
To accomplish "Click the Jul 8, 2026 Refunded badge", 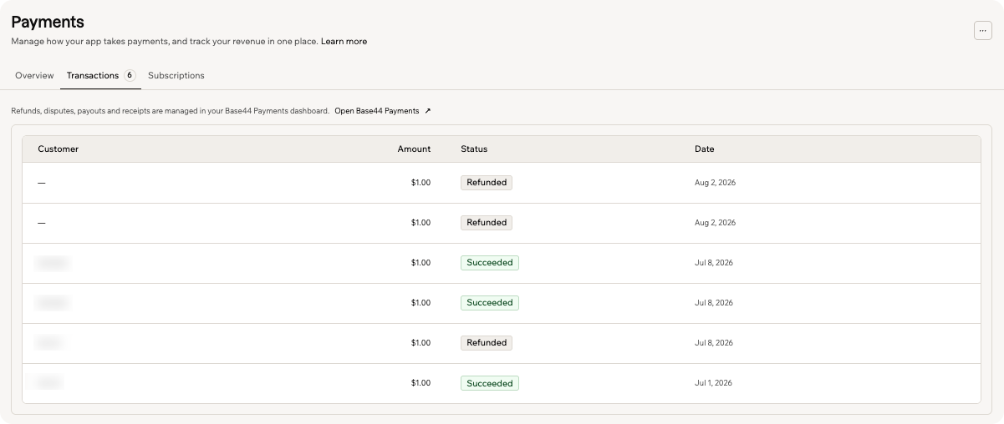I will (x=487, y=343).
